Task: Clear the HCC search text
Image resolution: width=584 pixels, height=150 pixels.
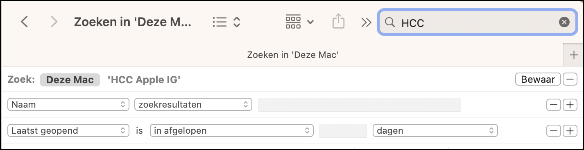Action: pos(564,22)
